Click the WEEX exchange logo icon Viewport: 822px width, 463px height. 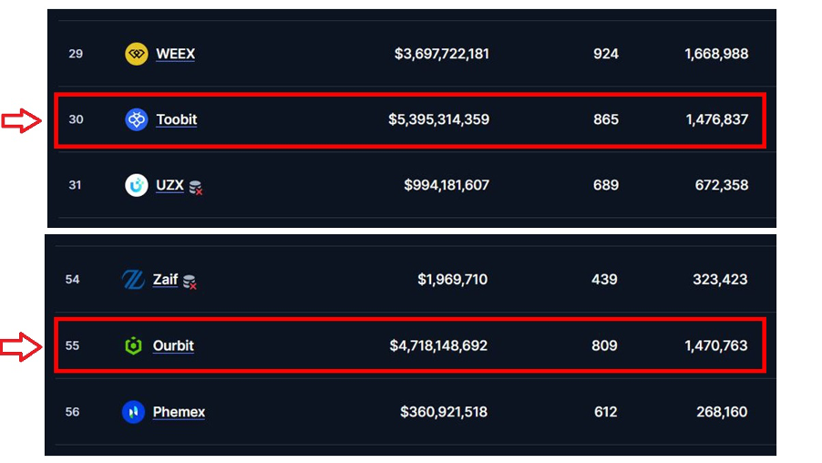point(136,54)
